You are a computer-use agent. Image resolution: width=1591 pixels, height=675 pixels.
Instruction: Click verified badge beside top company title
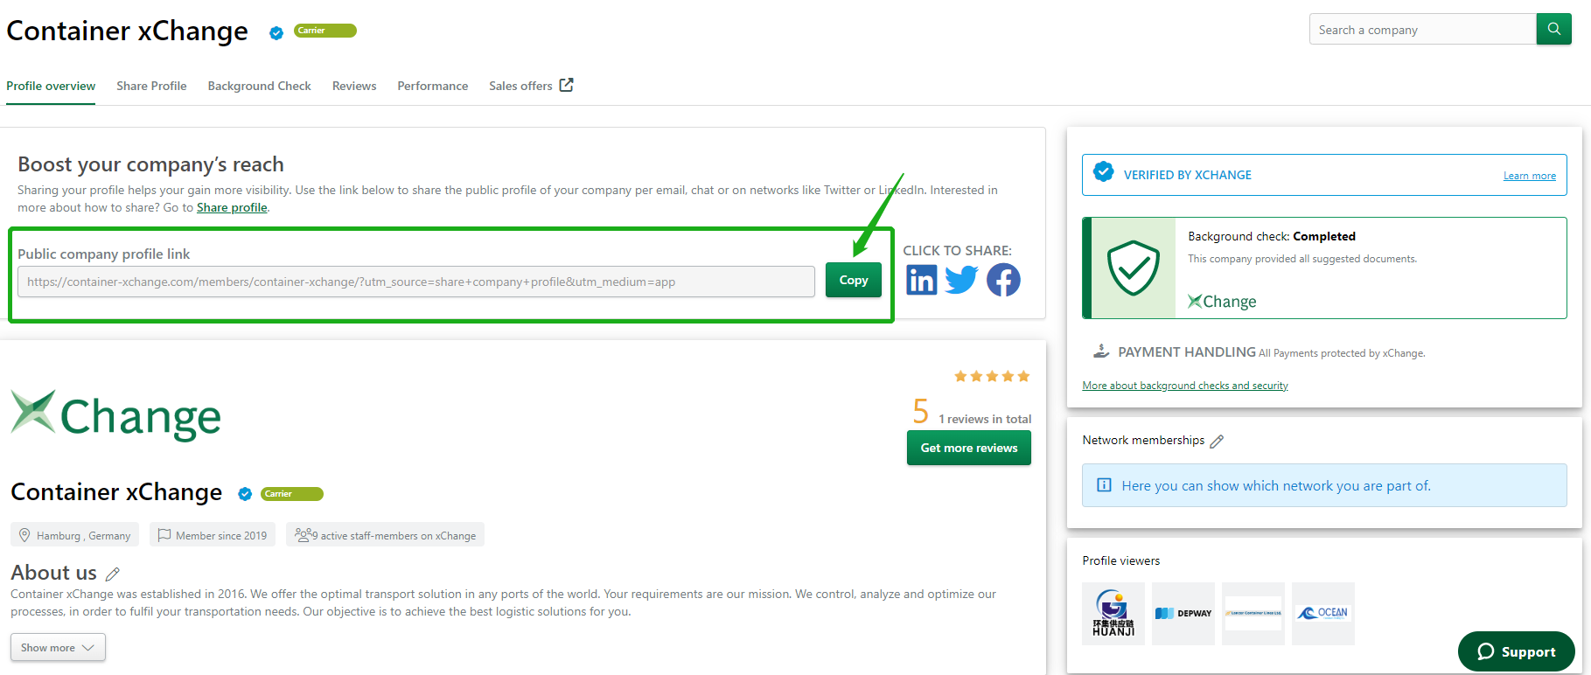[x=276, y=33]
